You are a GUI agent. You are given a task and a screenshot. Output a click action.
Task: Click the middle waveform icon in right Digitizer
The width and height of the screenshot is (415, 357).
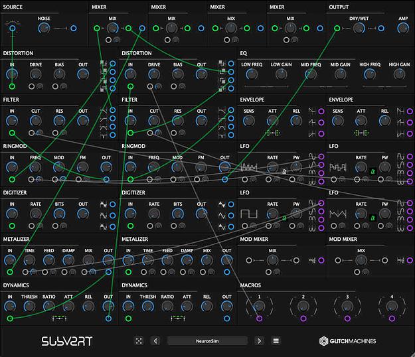pyautogui.click(x=222, y=216)
